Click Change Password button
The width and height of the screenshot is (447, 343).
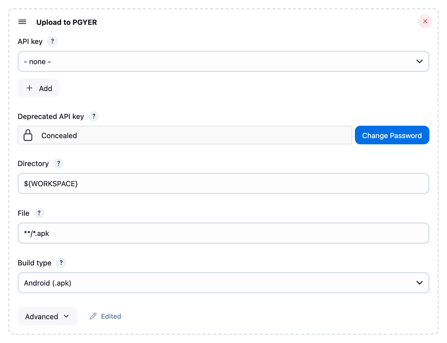point(392,135)
